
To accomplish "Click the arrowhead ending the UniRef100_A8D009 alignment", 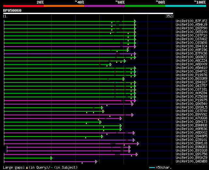I will click(111, 65).
